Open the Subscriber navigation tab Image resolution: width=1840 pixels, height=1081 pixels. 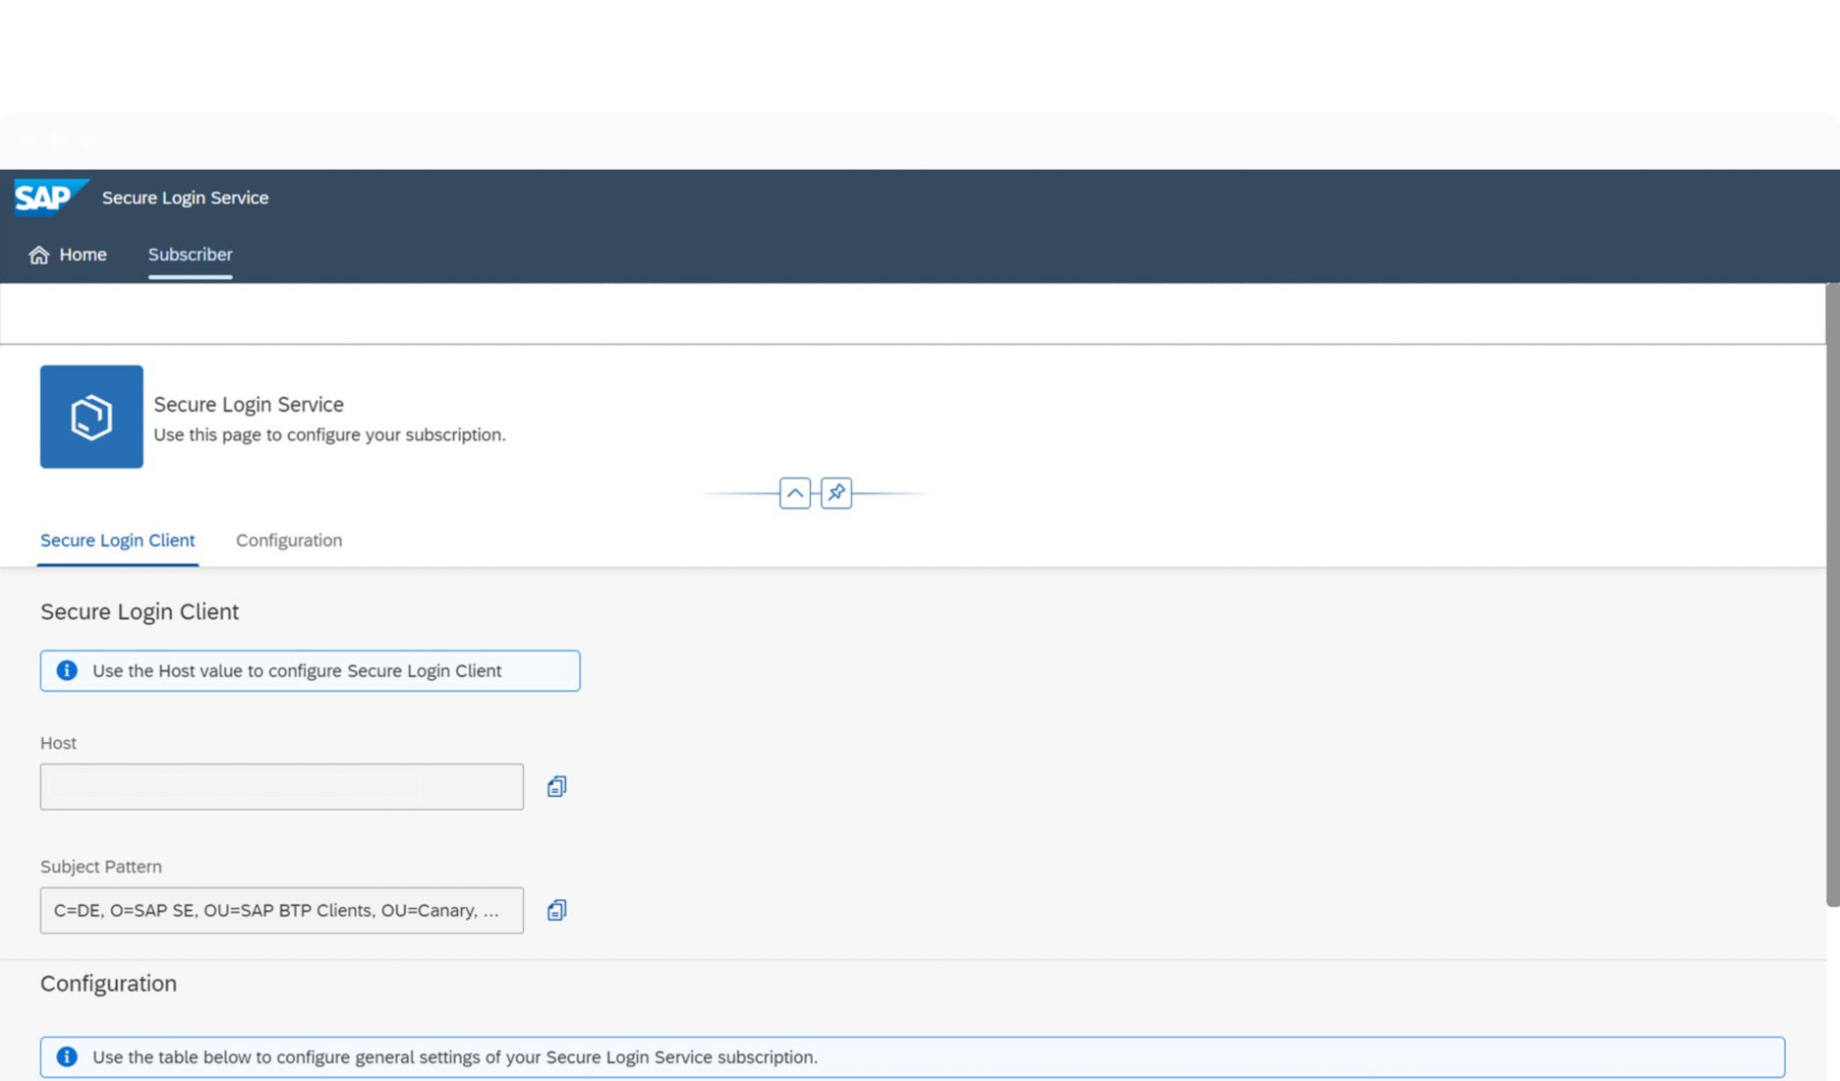(x=190, y=255)
